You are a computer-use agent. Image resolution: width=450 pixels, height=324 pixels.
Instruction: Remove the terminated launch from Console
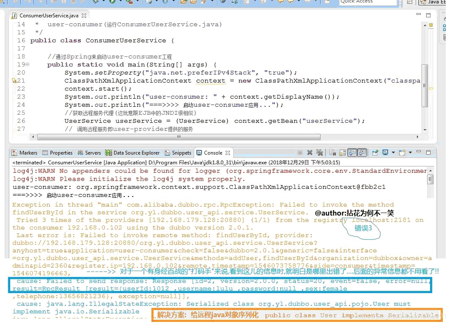310,153
